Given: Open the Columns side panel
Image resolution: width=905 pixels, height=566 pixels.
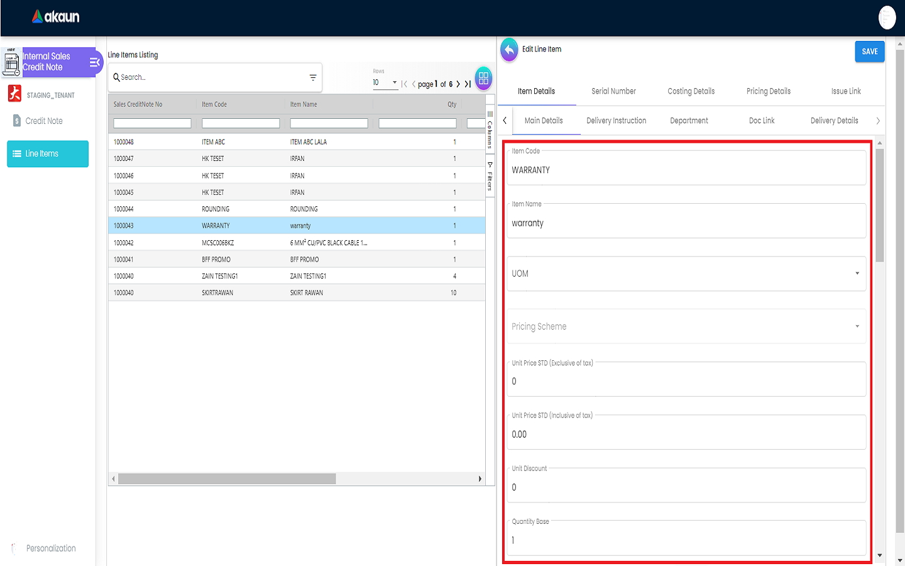Looking at the screenshot, I should (490, 131).
